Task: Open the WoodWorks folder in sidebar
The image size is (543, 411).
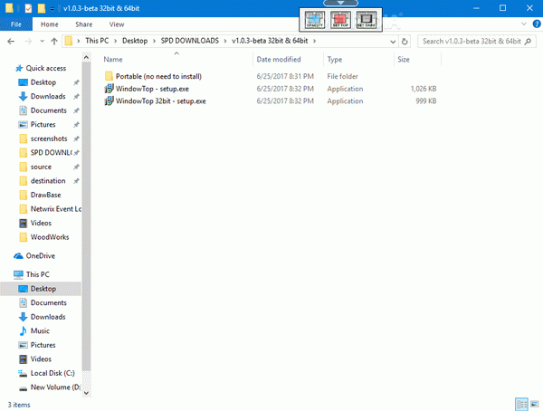Action: (50, 237)
